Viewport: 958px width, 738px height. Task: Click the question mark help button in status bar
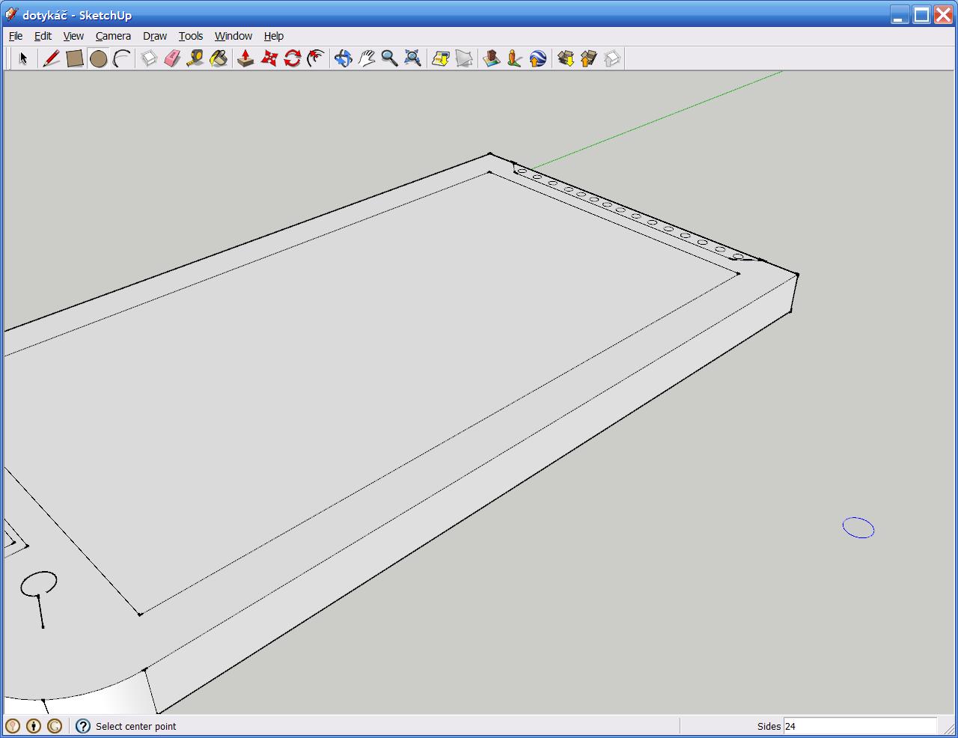[x=83, y=726]
